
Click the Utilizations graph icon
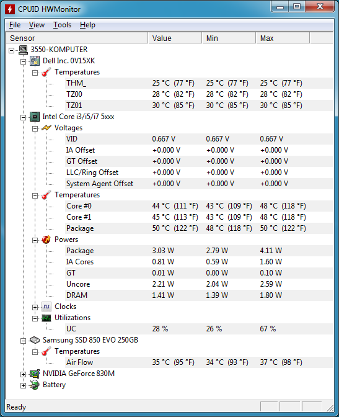46,318
